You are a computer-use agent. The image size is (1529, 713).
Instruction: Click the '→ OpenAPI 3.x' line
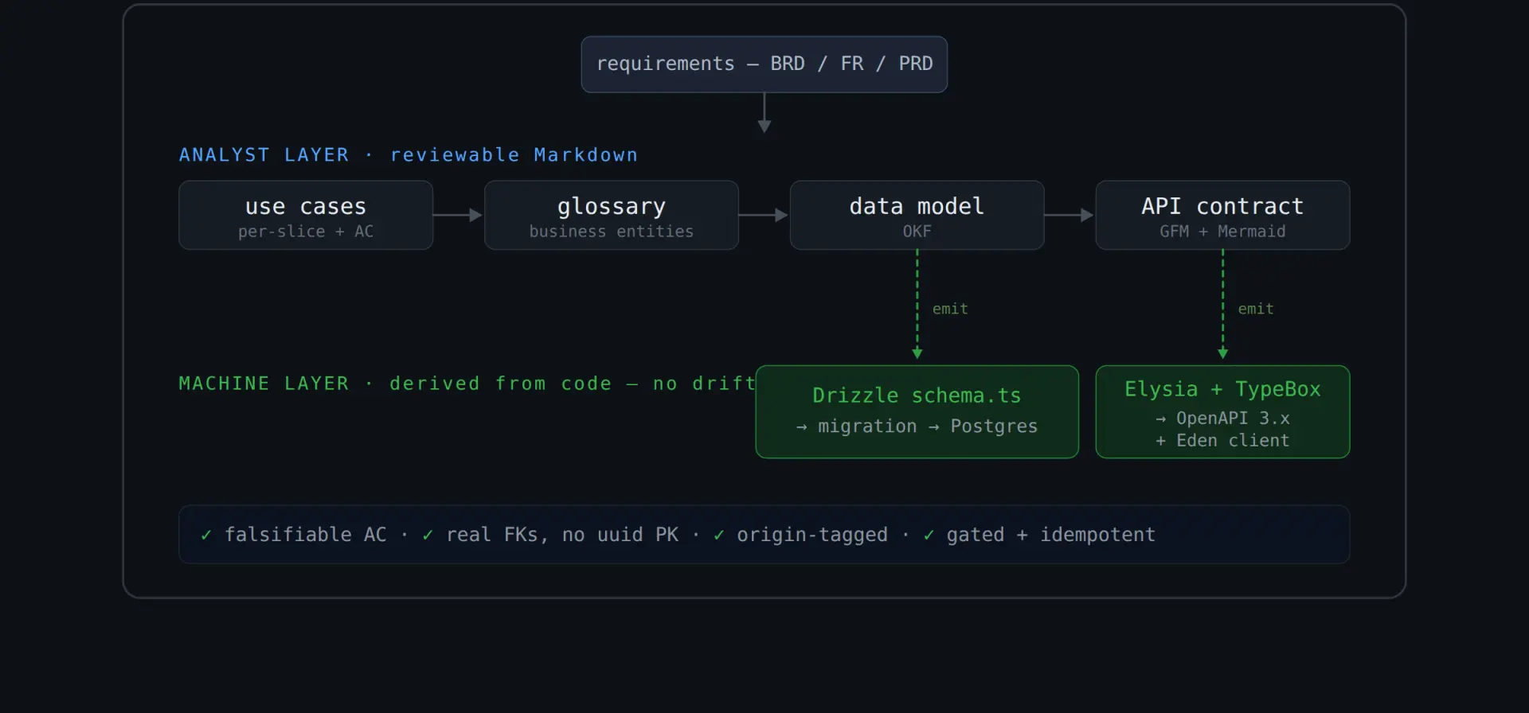coord(1222,419)
